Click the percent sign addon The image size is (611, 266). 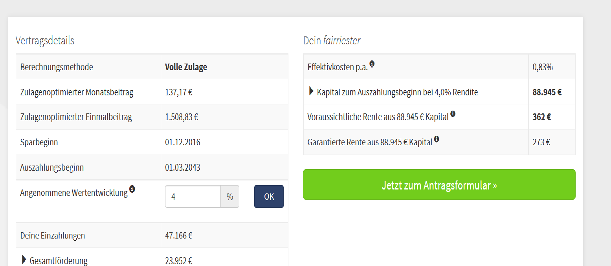pos(229,197)
